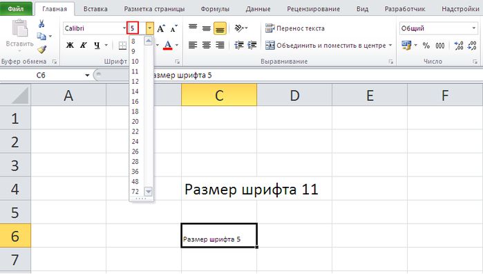Click the Cut scissors icon
Screen dimensions: 483x274
point(41,24)
